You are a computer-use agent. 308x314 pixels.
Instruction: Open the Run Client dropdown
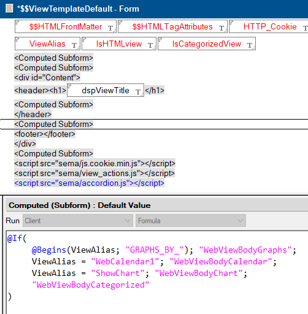coord(78,221)
